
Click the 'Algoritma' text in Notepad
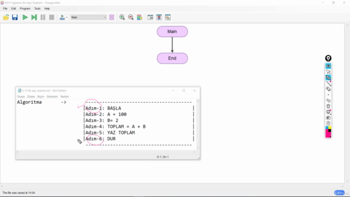pyautogui.click(x=29, y=102)
